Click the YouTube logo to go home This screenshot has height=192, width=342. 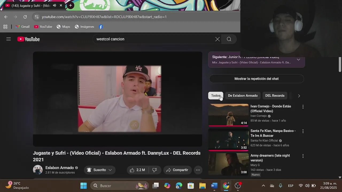coord(29,39)
